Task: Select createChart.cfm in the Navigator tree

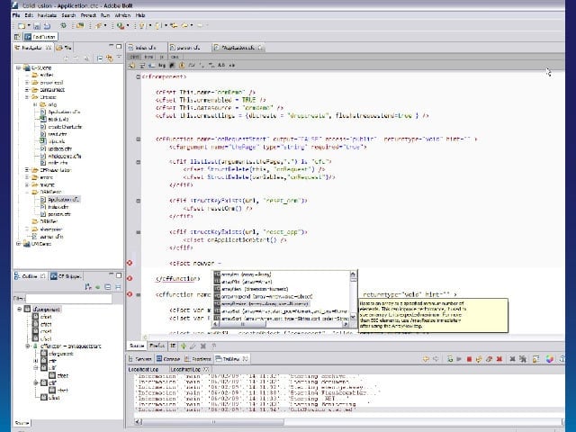Action: (65, 127)
